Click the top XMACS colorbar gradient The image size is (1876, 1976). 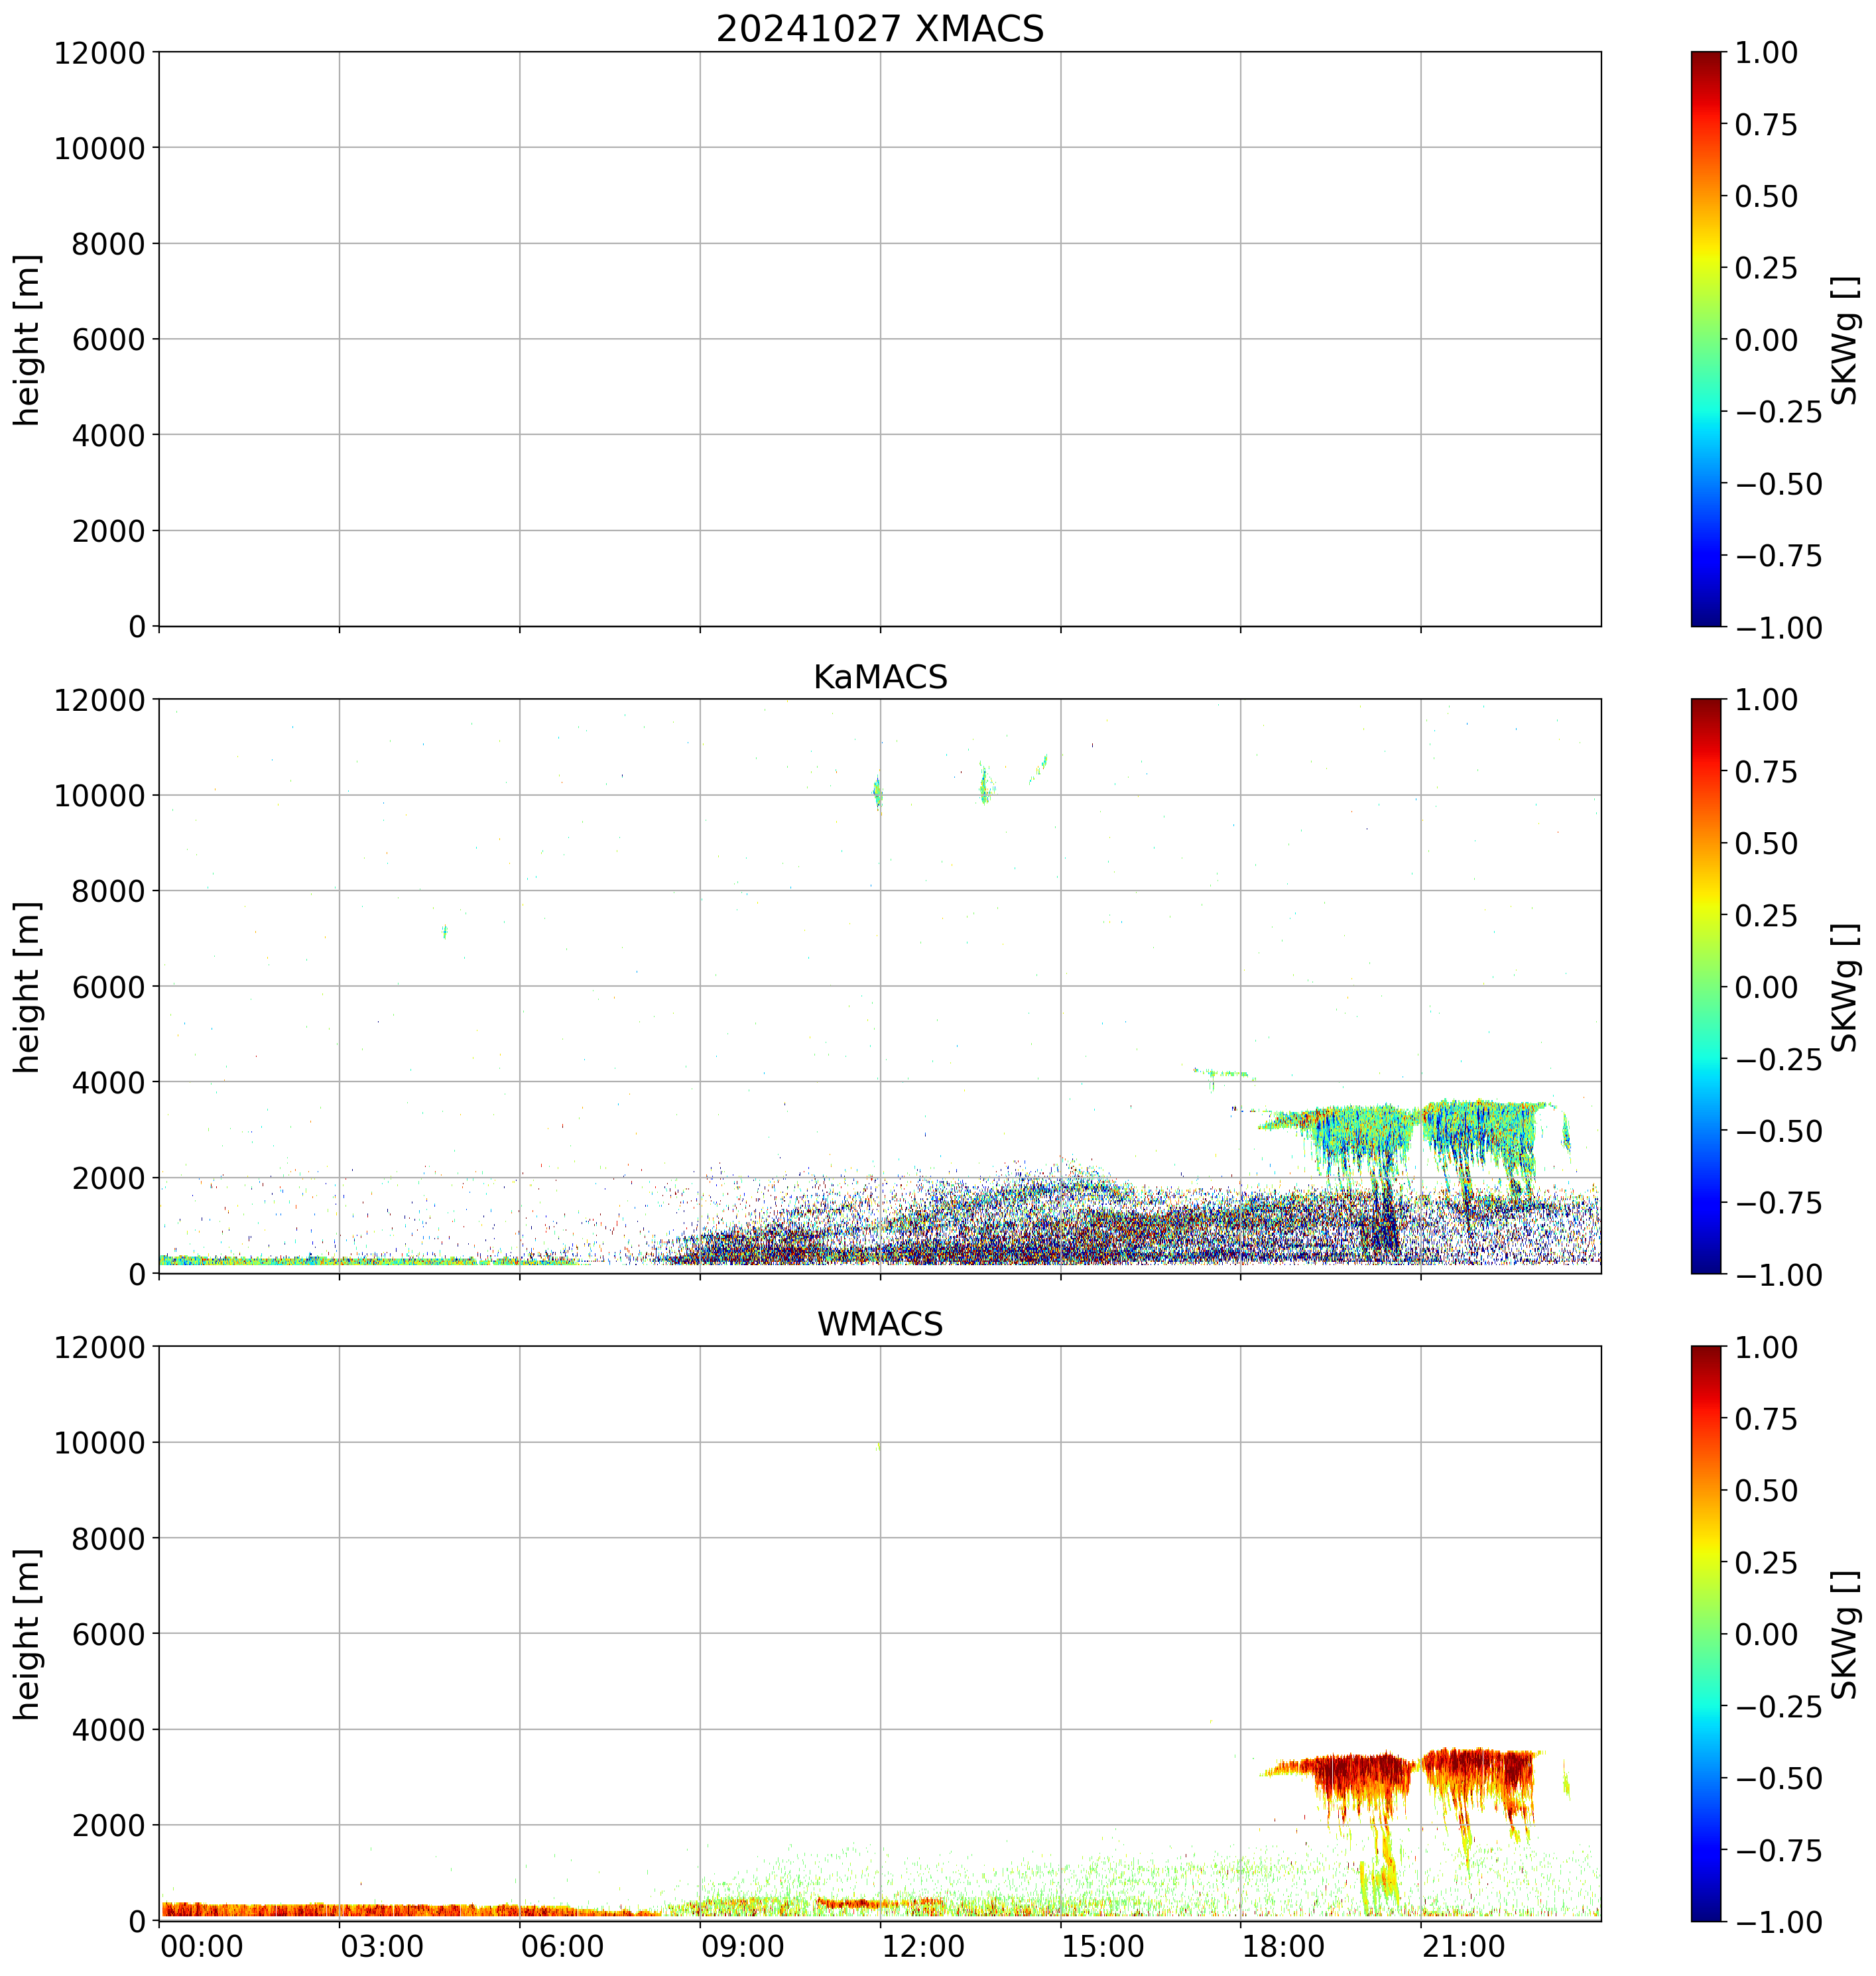coord(1706,339)
